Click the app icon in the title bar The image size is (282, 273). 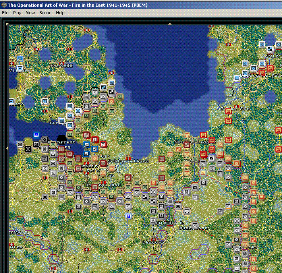point(4,5)
